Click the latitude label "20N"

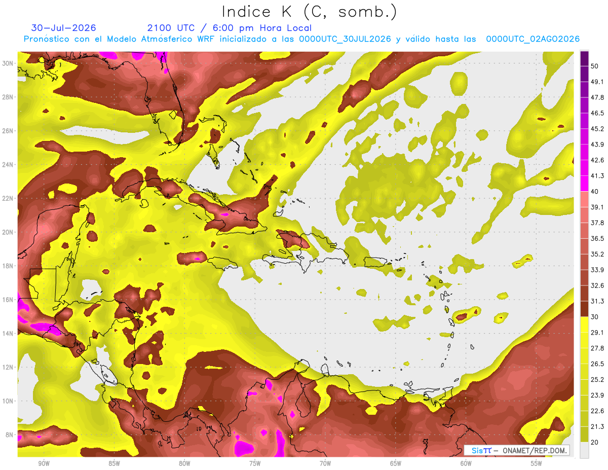(x=8, y=232)
